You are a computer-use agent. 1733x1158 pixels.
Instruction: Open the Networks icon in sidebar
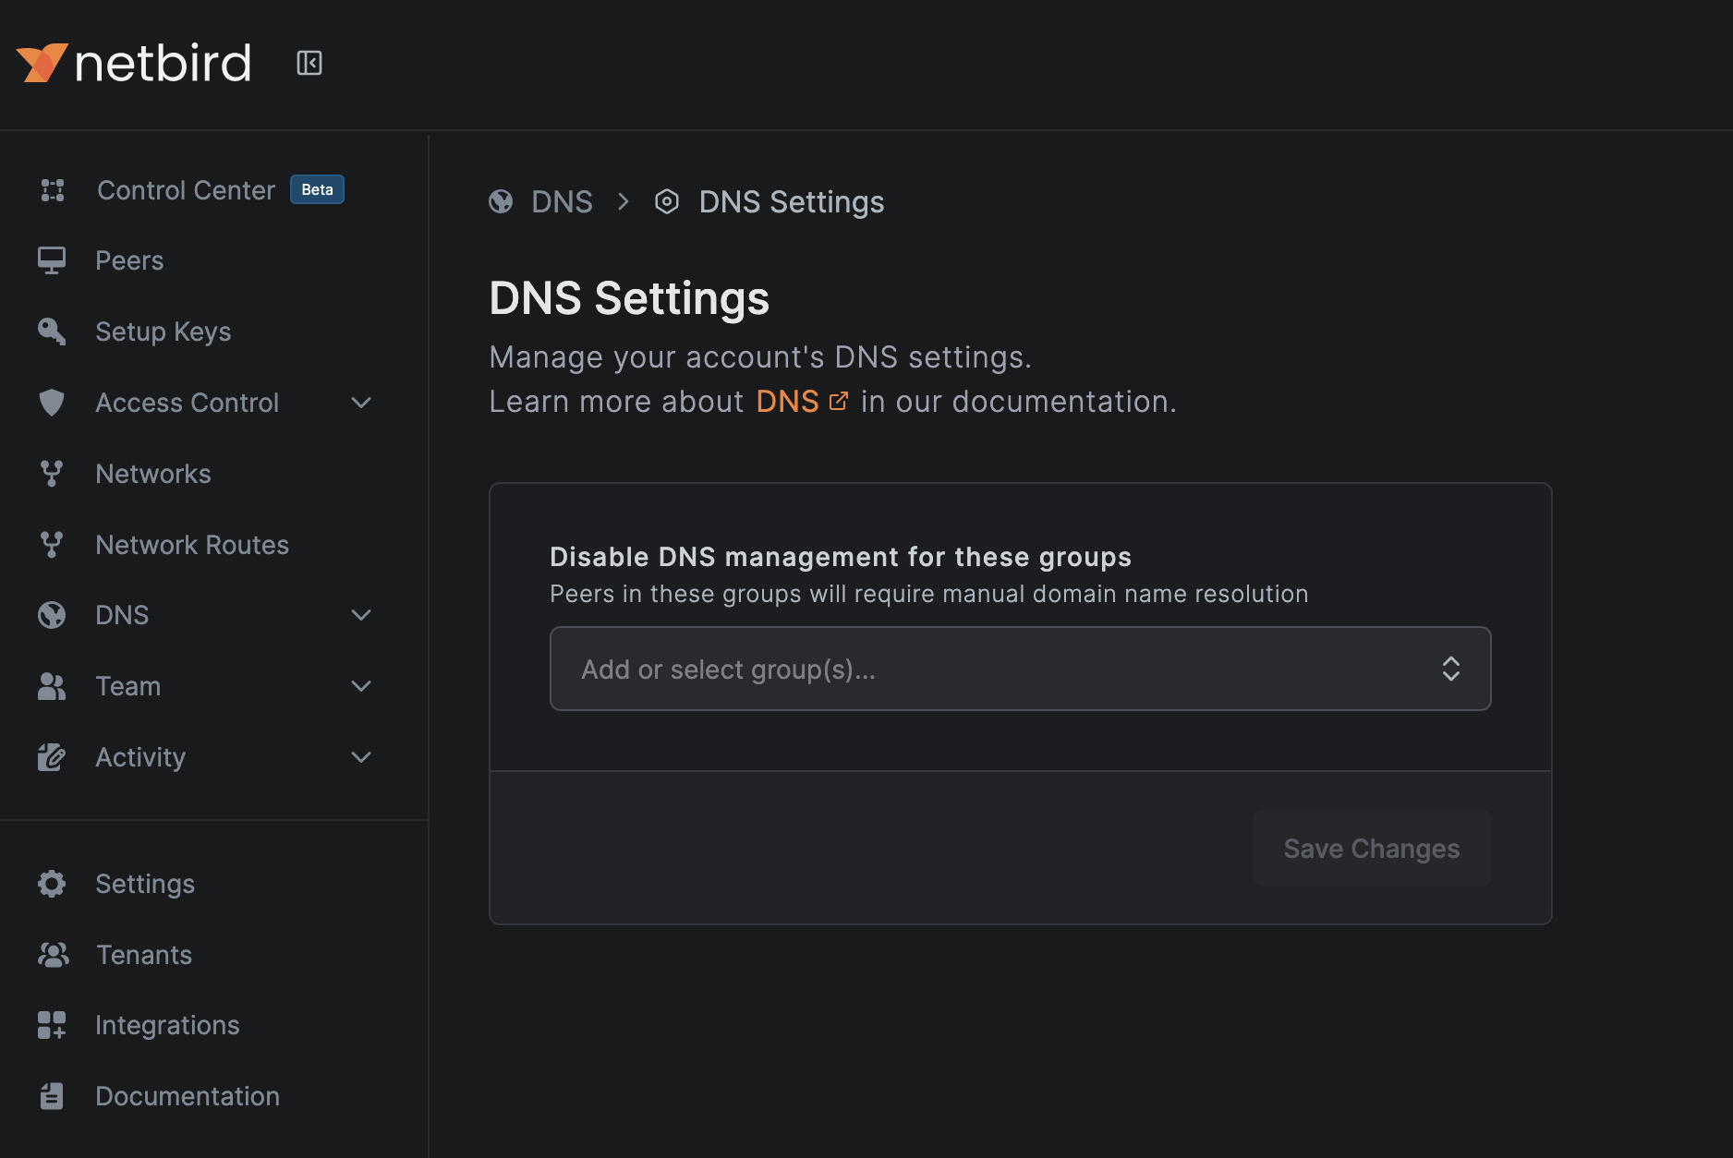tap(52, 473)
